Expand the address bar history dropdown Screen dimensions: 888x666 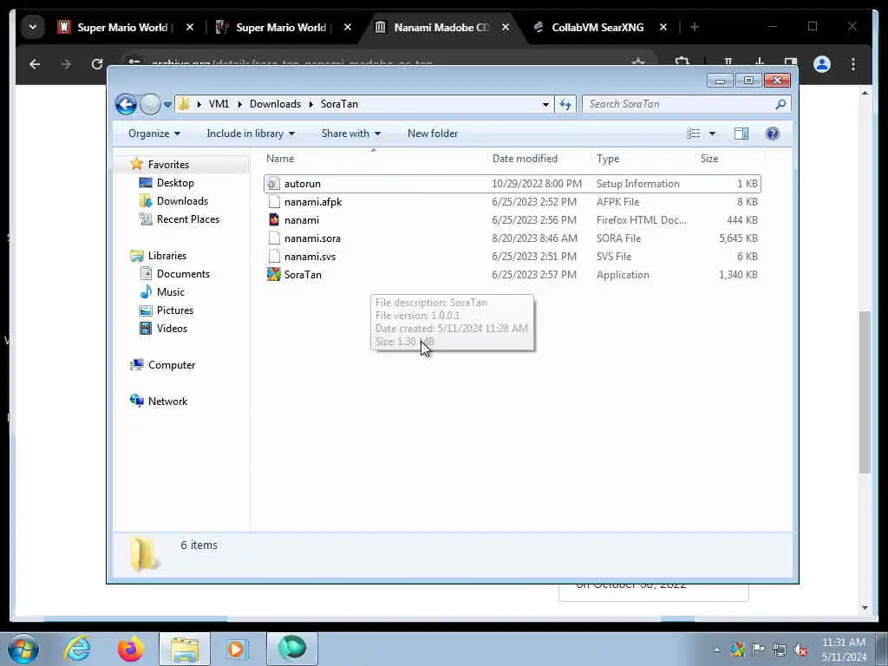[x=545, y=104]
